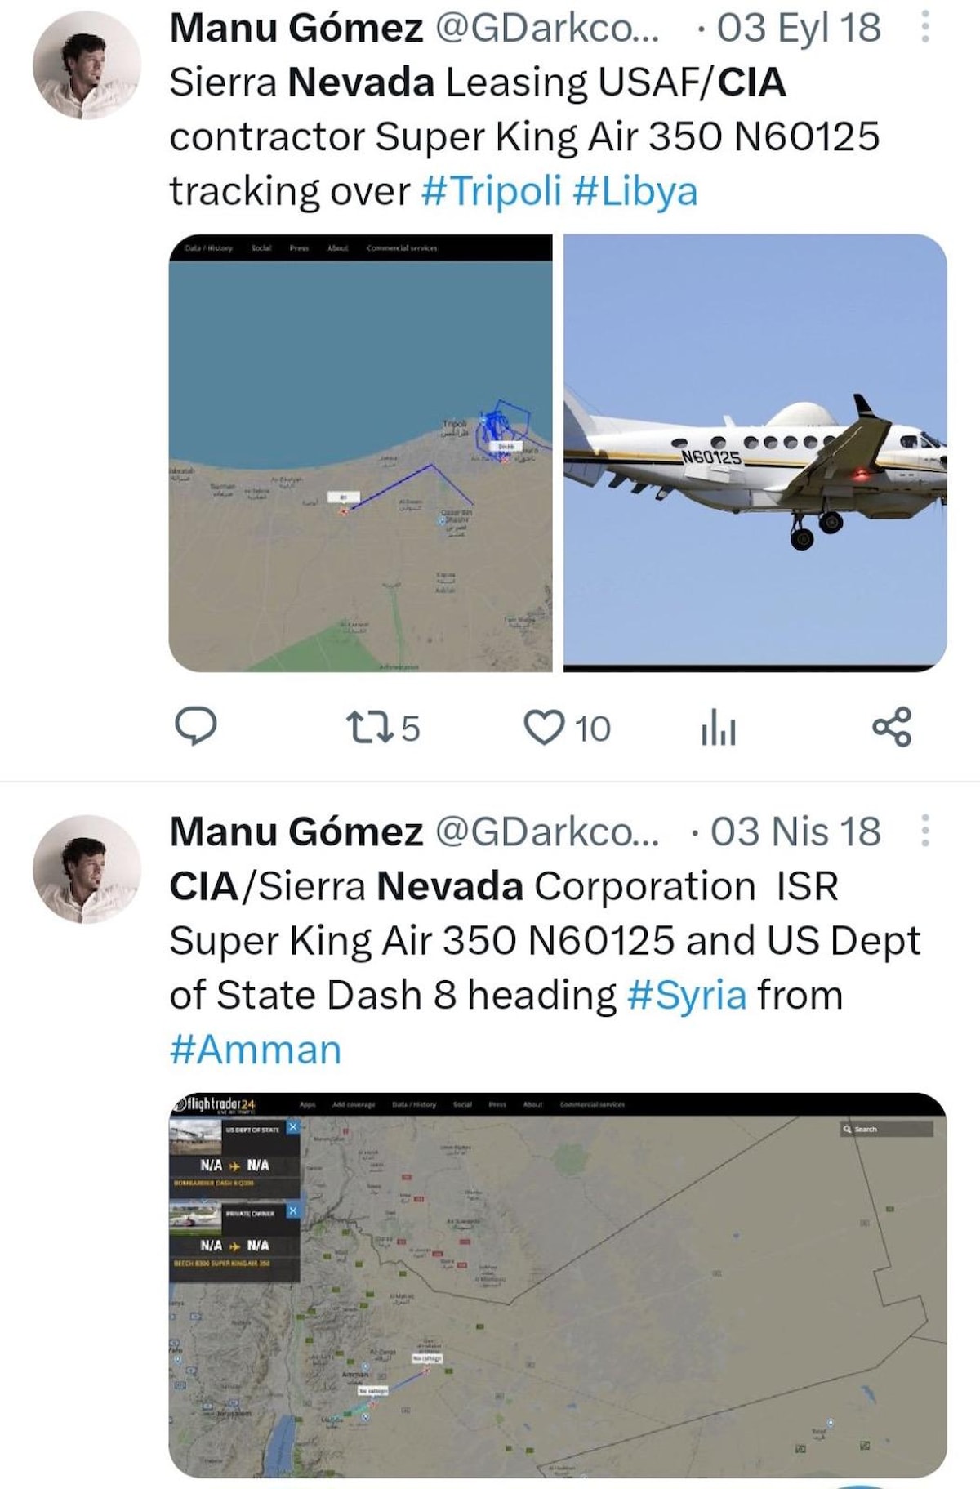This screenshot has width=980, height=1489.
Task: Open more options on the 03 Nis tweet
Action: tap(925, 831)
